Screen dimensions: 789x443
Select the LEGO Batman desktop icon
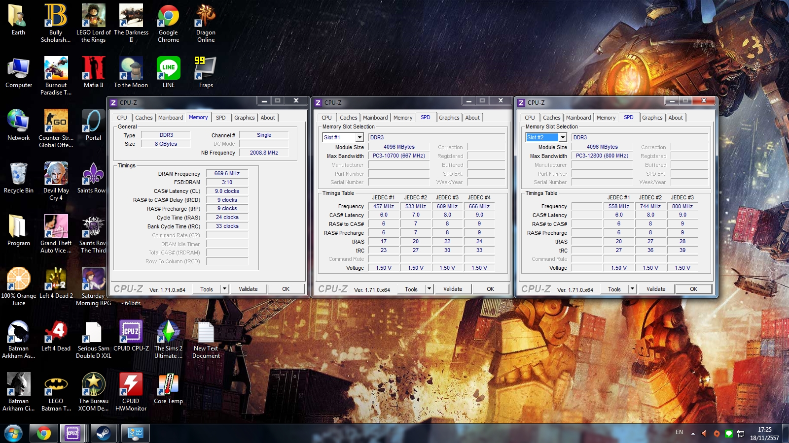(56, 392)
